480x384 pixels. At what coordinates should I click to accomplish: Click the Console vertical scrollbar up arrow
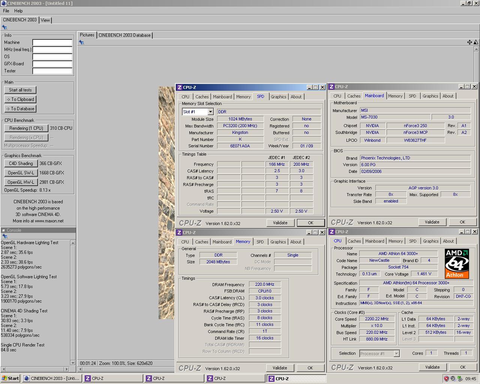[73, 243]
